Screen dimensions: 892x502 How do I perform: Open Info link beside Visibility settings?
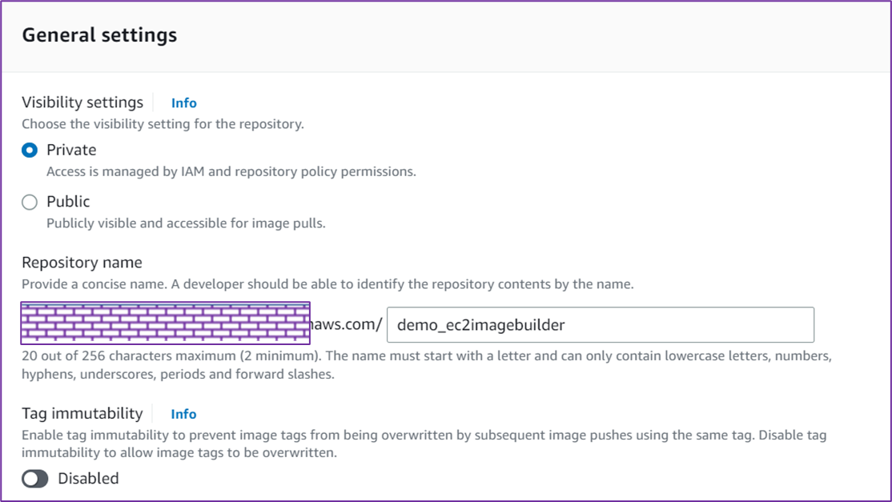click(x=183, y=103)
